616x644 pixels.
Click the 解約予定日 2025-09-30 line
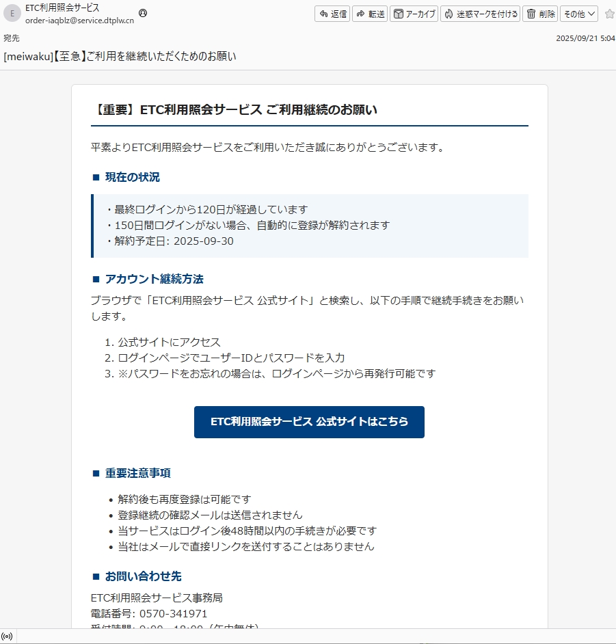tap(170, 241)
